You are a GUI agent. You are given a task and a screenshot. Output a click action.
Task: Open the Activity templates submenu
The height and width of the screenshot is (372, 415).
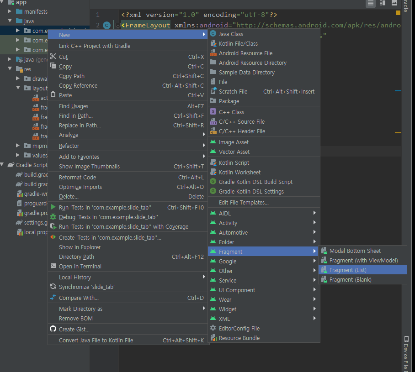(264, 223)
